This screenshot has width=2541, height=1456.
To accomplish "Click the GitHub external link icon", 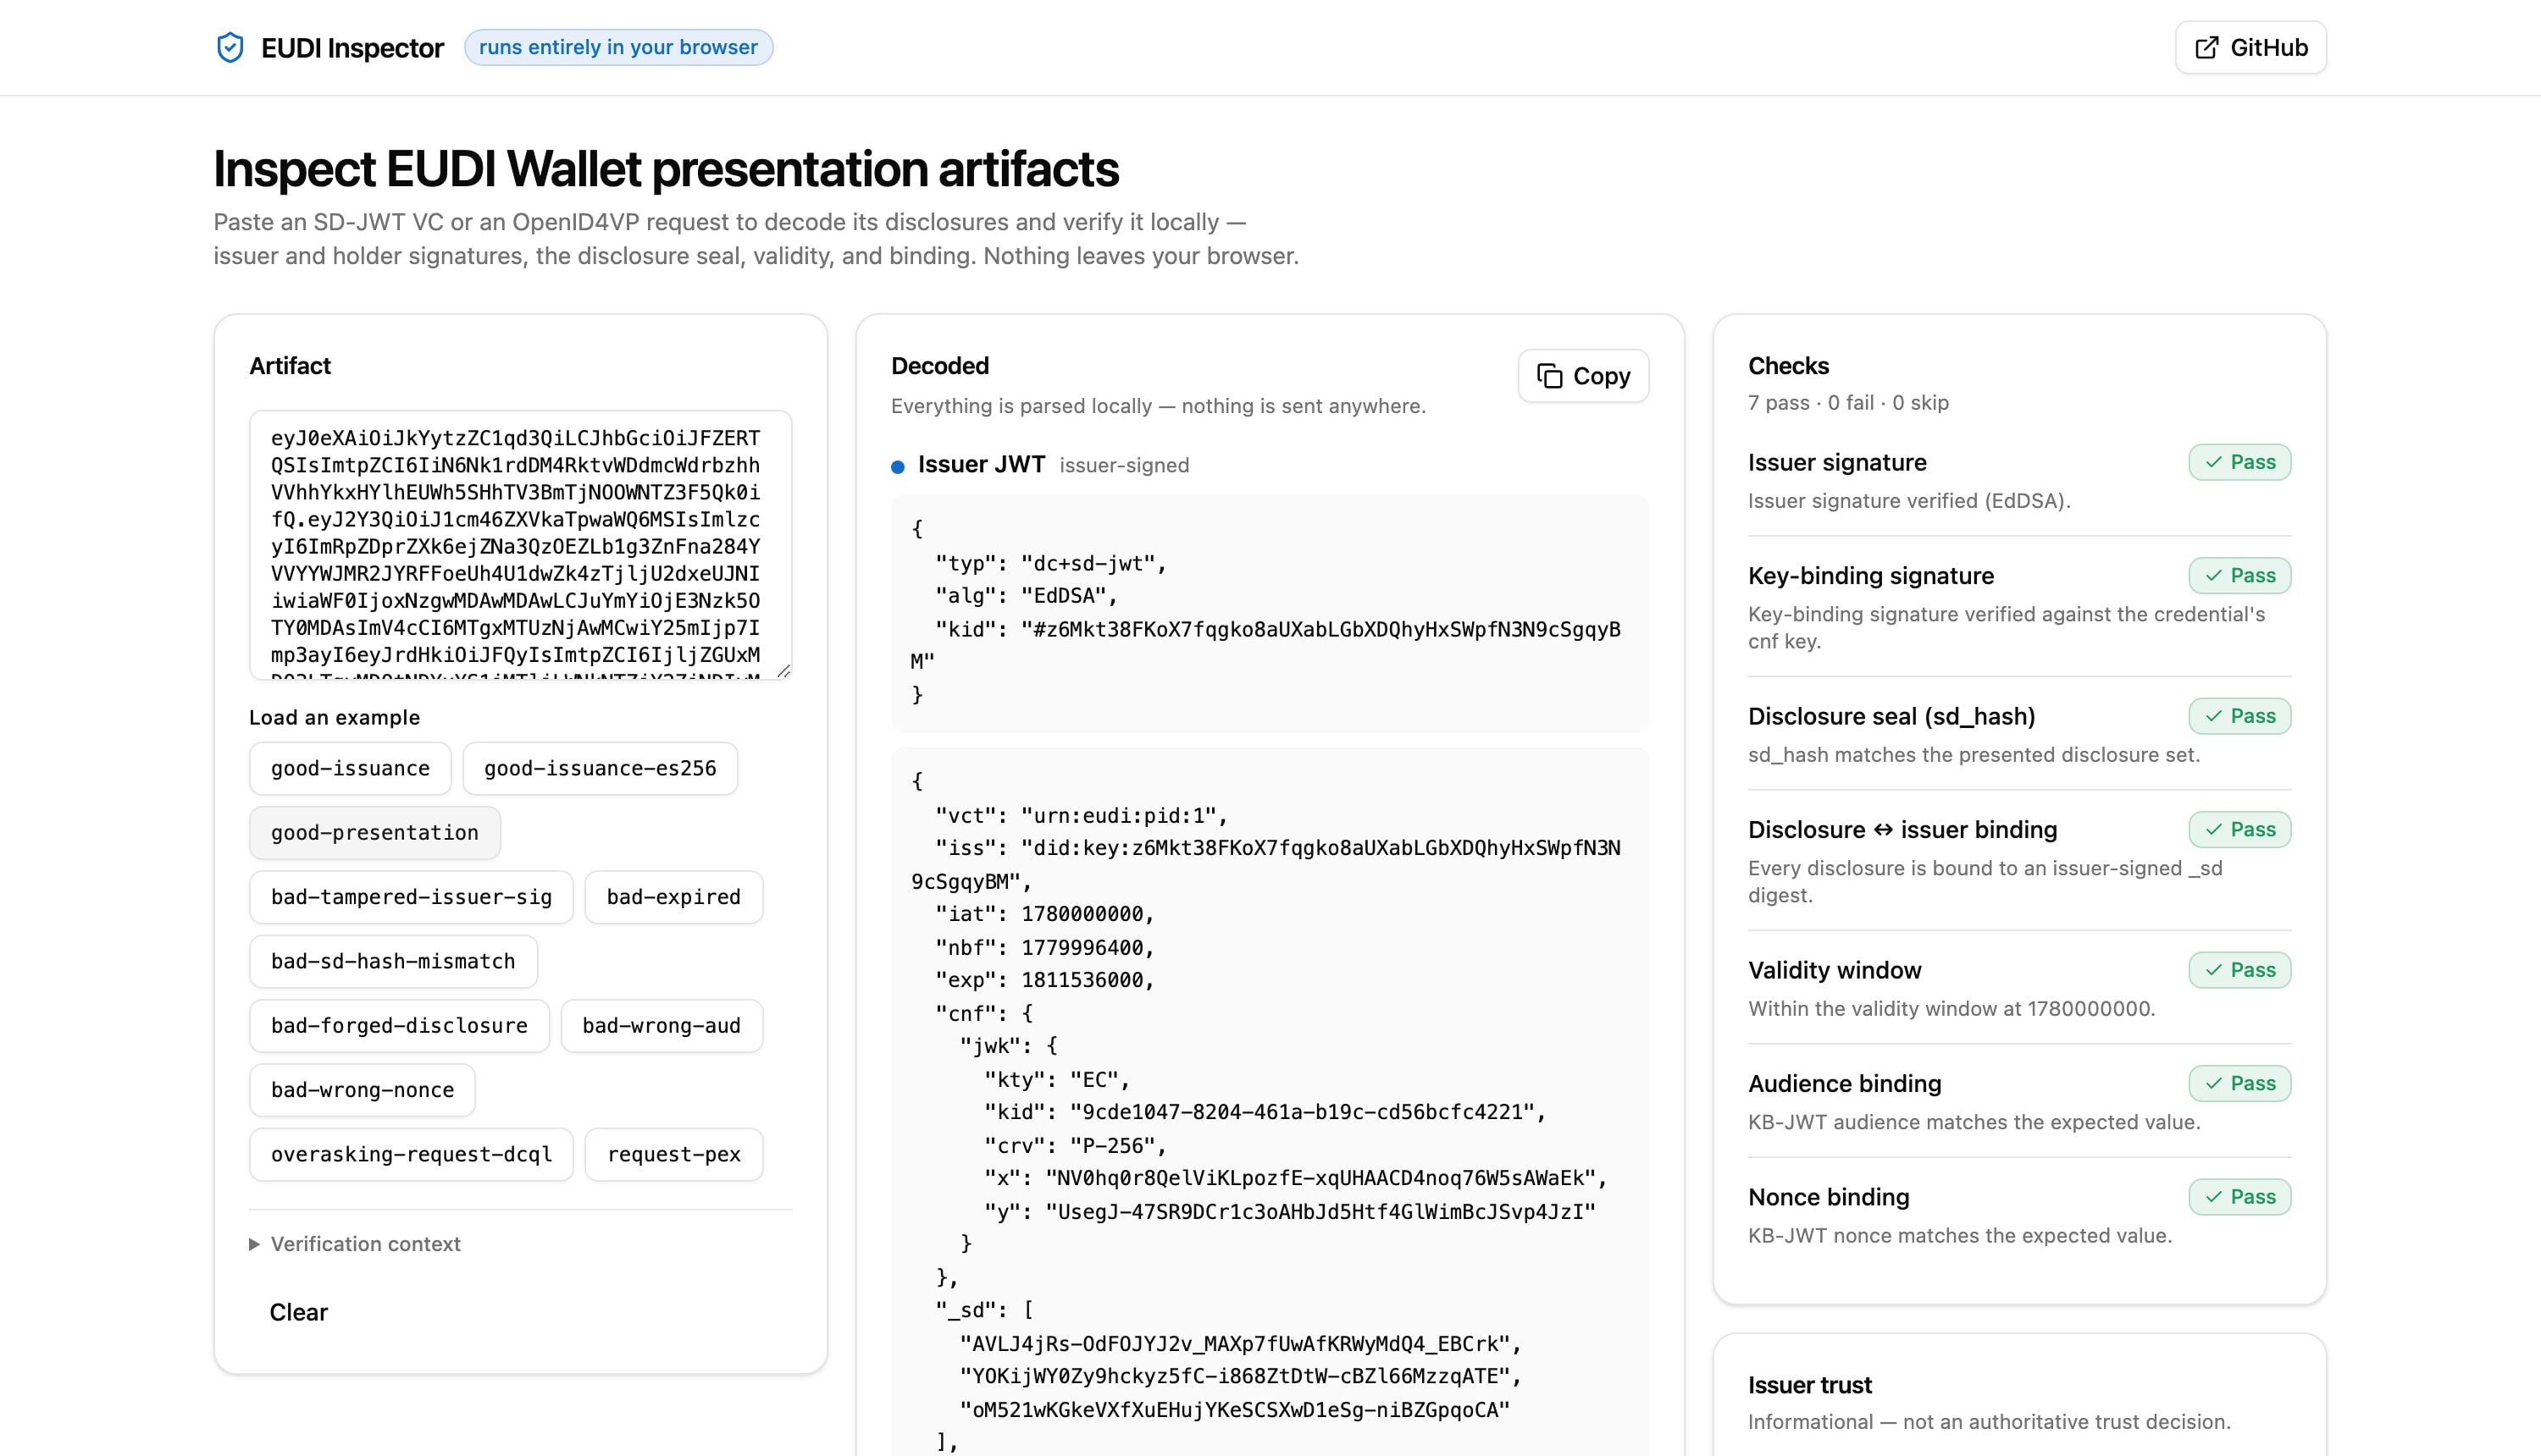I will tap(2206, 48).
